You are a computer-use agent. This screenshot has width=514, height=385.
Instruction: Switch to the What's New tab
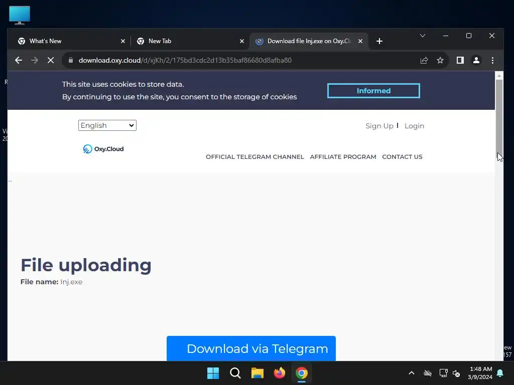pyautogui.click(x=71, y=41)
